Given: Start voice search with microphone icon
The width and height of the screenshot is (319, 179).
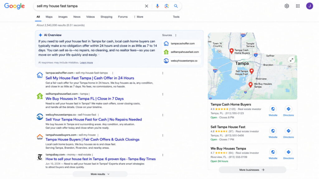Looking at the screenshot, I should (157, 6).
